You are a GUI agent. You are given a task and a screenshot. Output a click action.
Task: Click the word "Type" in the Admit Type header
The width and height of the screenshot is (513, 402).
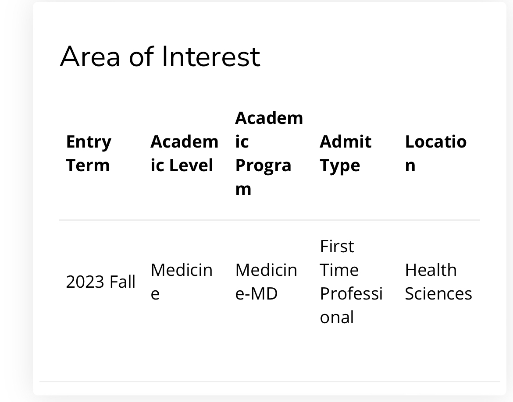click(x=340, y=165)
